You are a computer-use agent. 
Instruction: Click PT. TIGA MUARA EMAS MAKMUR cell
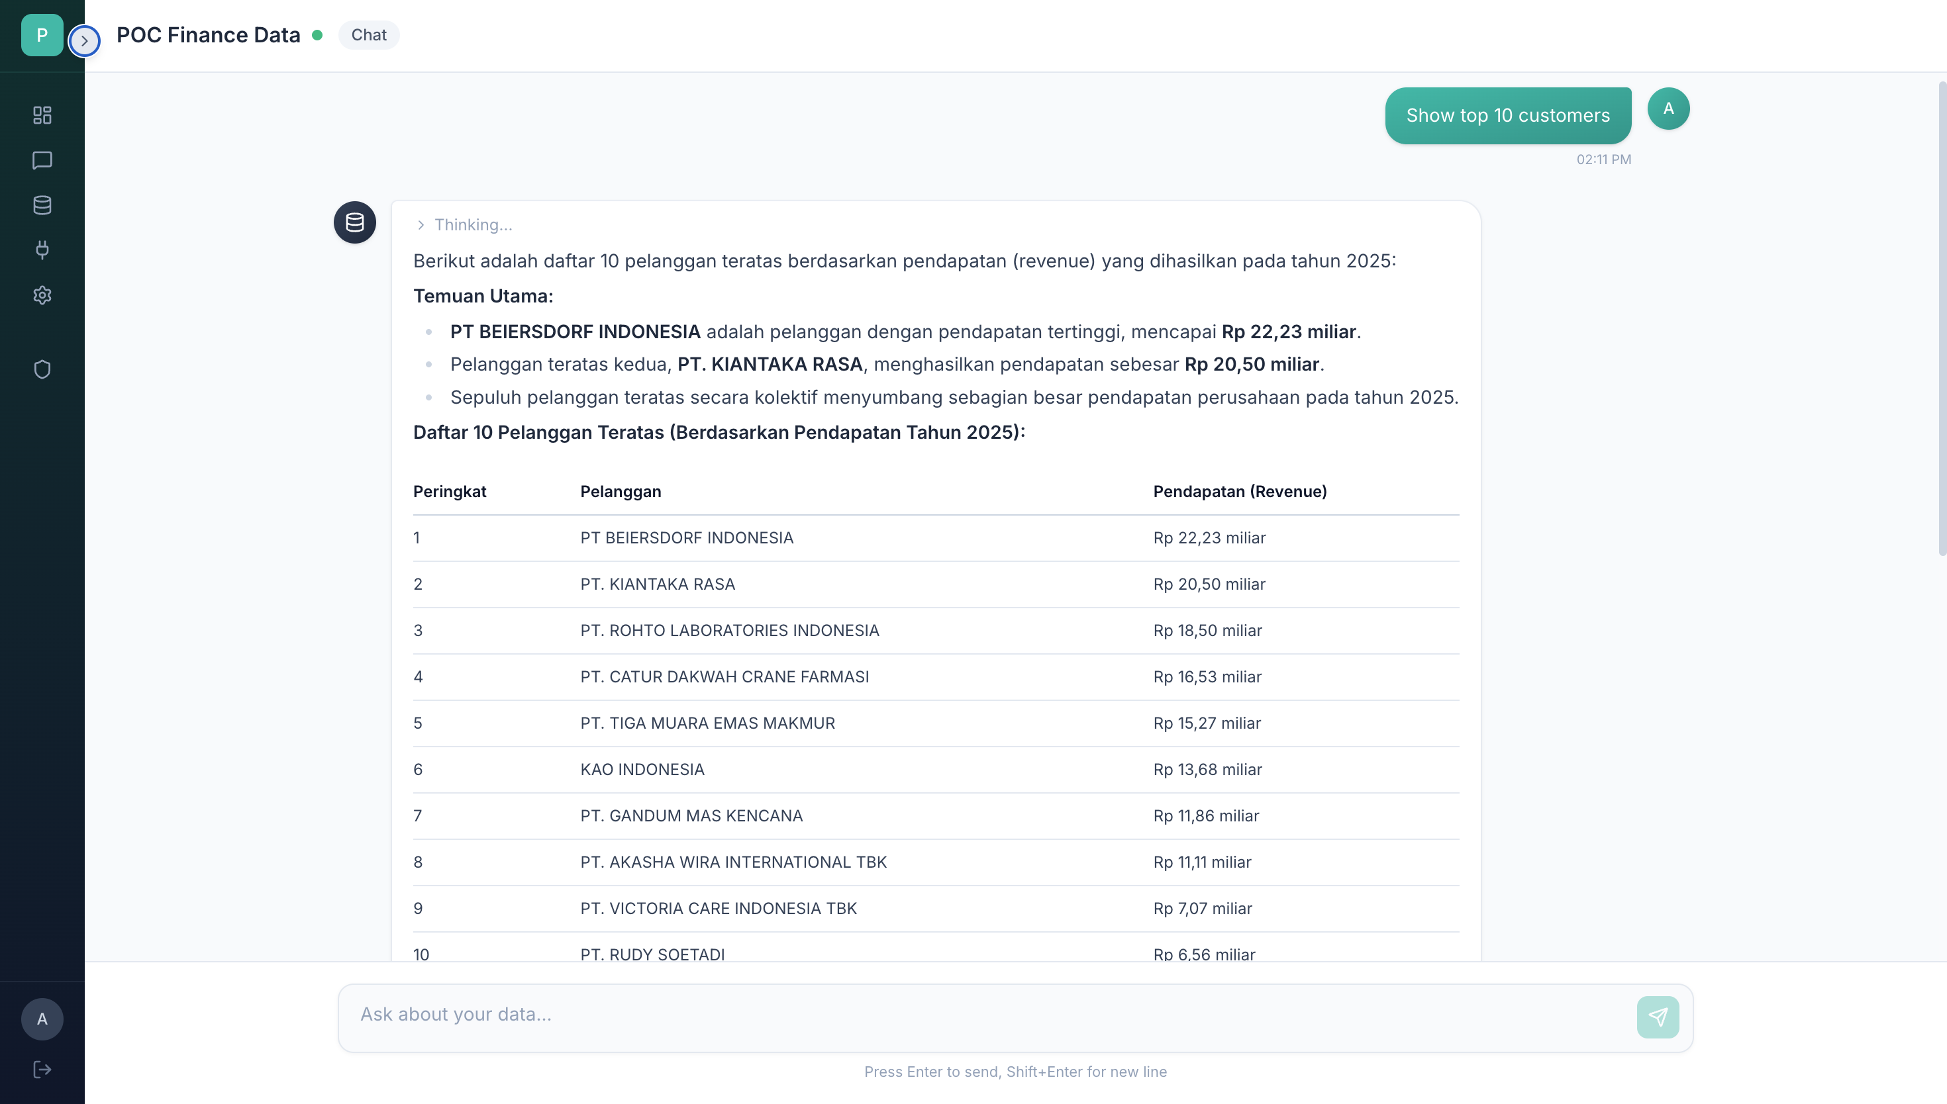(708, 723)
